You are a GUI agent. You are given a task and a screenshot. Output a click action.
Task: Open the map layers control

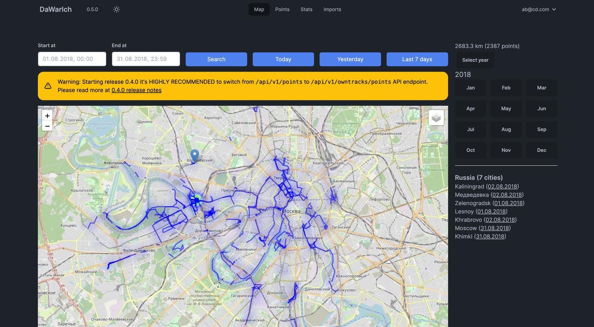pos(436,118)
